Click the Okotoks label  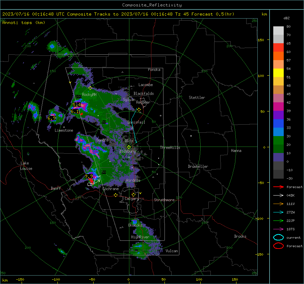pyautogui.click(x=135, y=225)
